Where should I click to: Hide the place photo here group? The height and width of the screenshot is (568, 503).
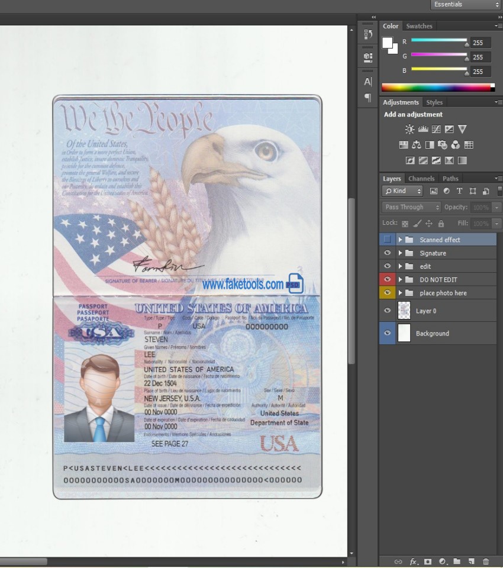click(x=388, y=293)
